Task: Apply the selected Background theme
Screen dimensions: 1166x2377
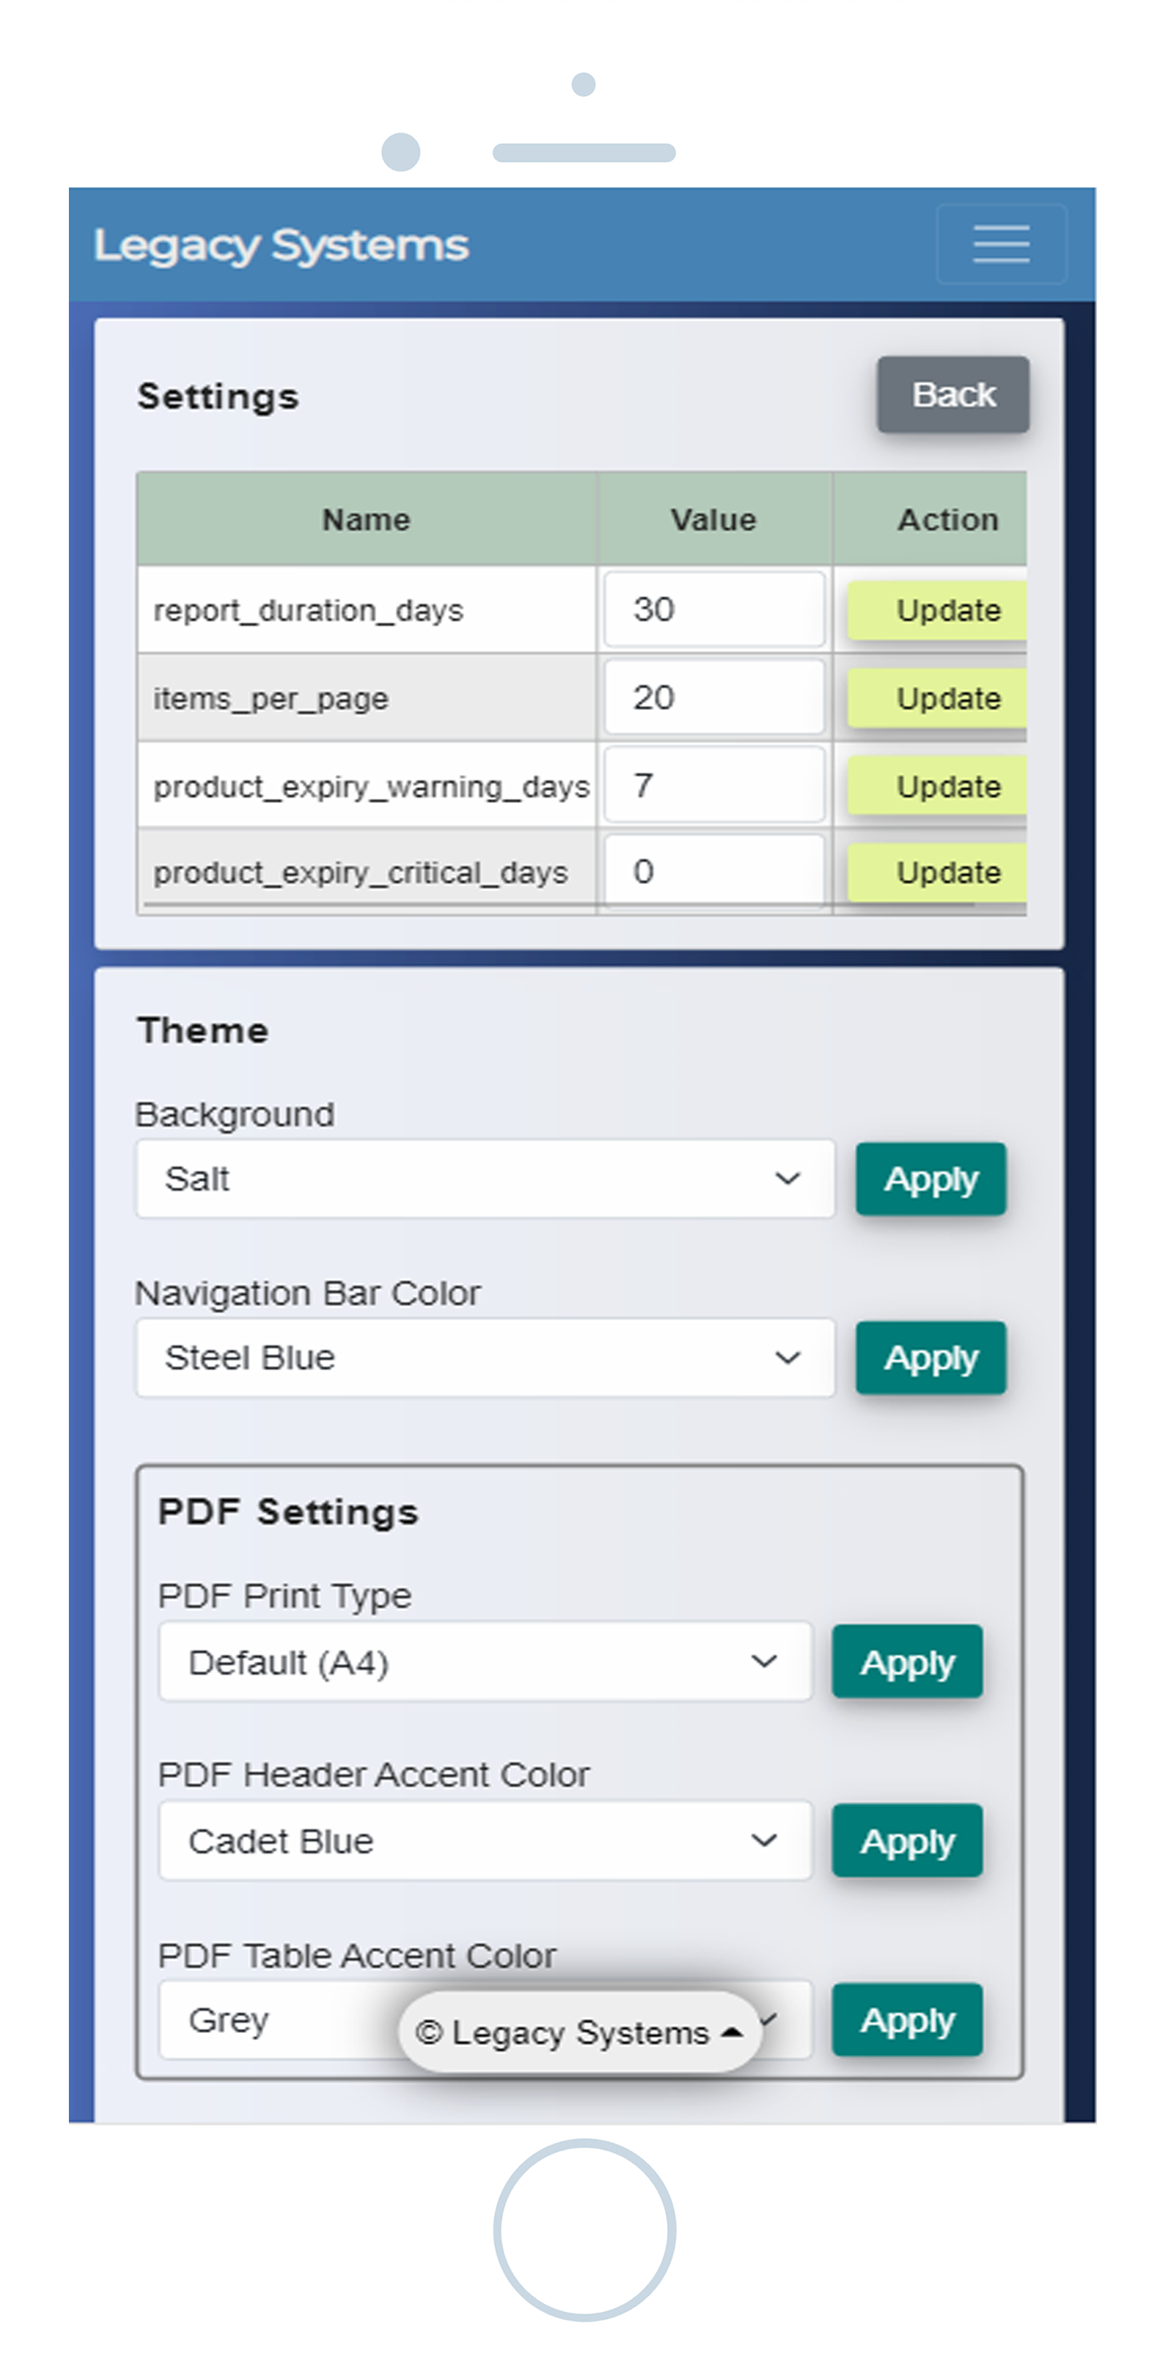Action: pyautogui.click(x=930, y=1179)
